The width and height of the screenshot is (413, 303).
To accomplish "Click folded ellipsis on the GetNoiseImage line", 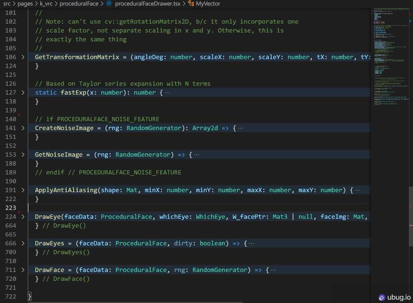I will point(196,155).
